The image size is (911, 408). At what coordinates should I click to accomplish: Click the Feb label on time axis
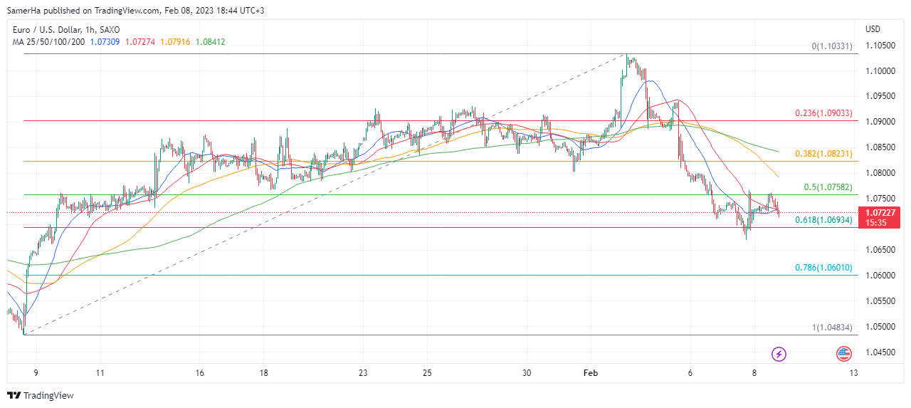(590, 372)
